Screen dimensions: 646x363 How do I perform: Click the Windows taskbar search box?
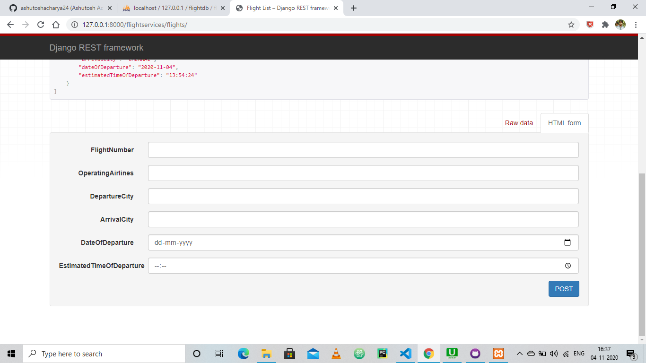point(104,354)
